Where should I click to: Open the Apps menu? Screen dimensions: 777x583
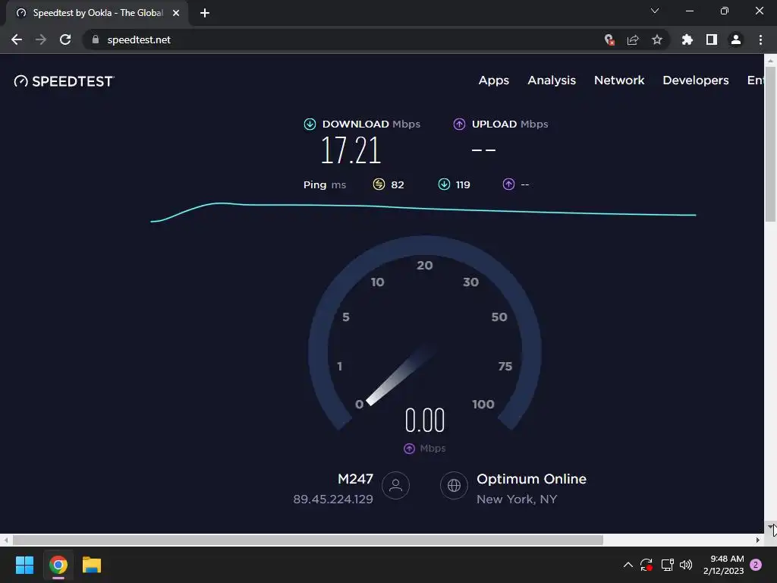(493, 80)
